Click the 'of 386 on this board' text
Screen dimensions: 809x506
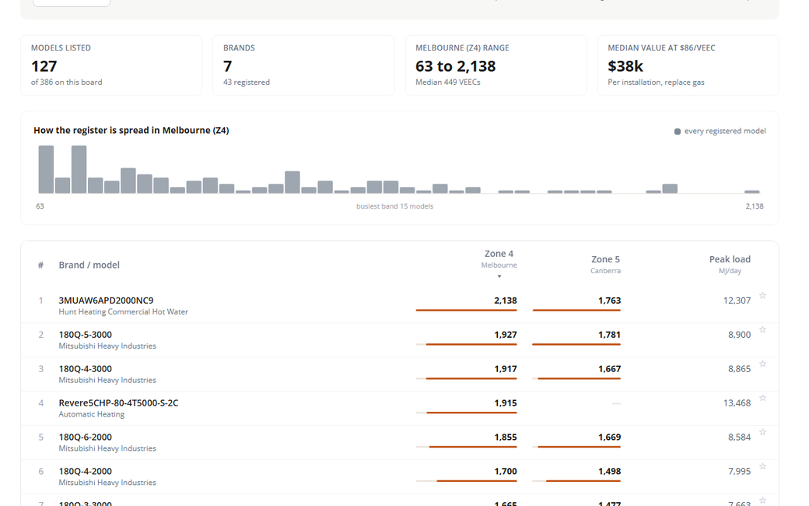coord(67,82)
